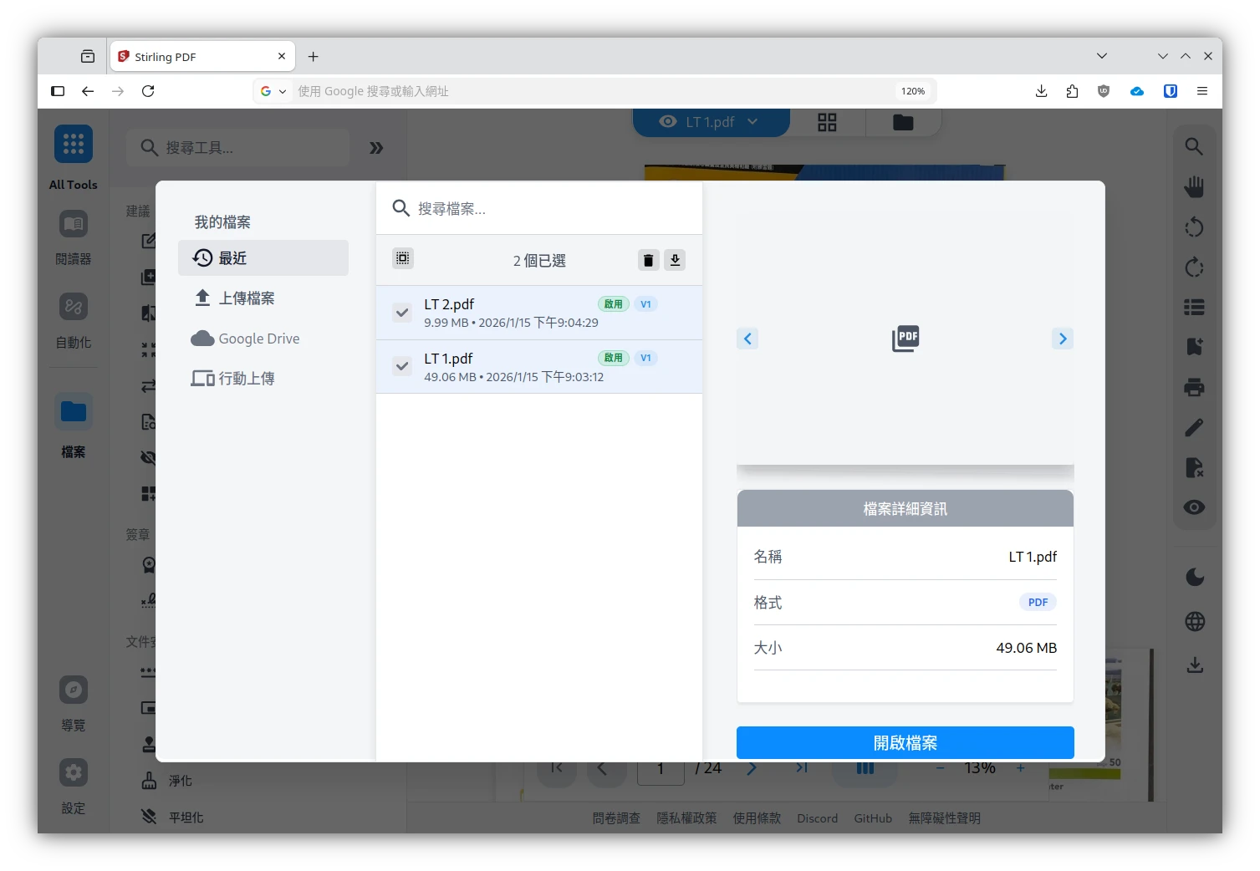The image size is (1260, 871).
Task: Select Google Drive source
Action: pyautogui.click(x=258, y=339)
